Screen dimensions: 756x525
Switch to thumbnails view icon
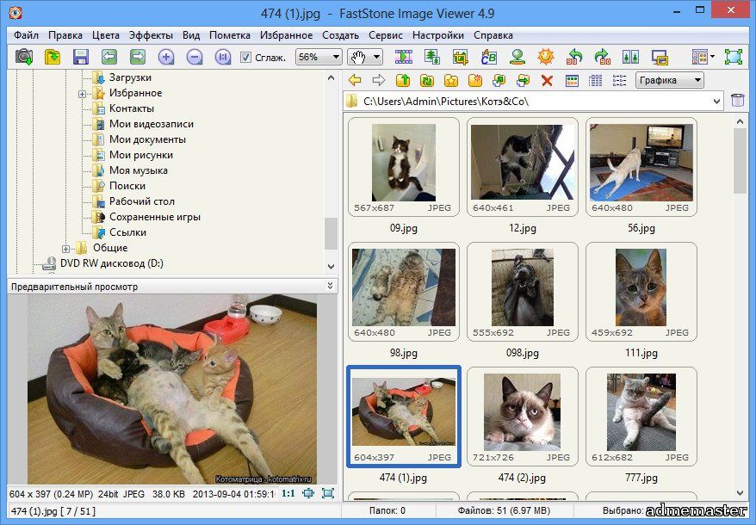point(572,81)
